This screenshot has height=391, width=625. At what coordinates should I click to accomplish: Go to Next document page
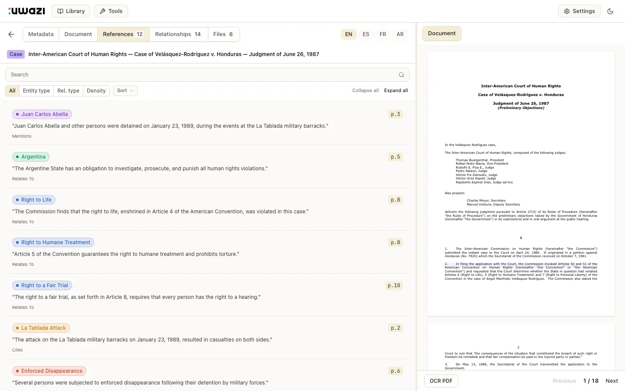[x=612, y=381]
